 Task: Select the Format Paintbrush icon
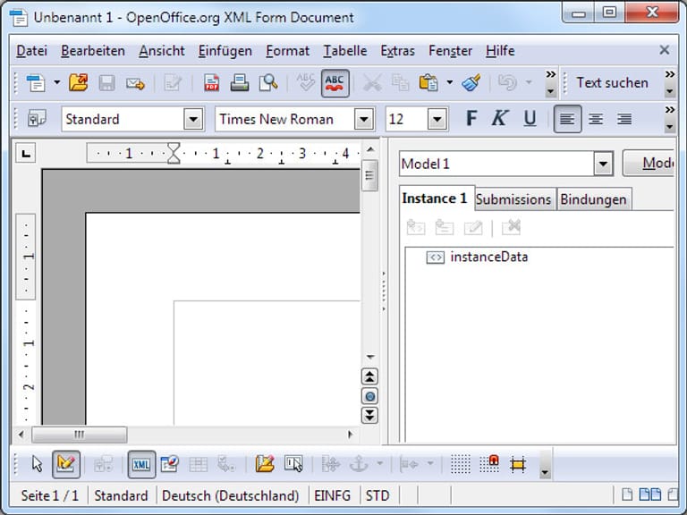(x=471, y=83)
